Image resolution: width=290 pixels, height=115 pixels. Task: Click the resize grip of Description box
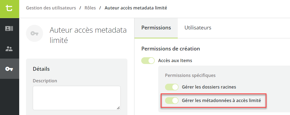coord(118,108)
